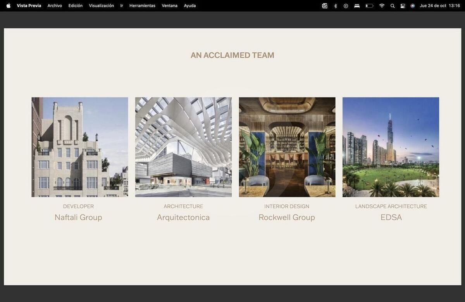Click the date and time clock

(x=440, y=6)
